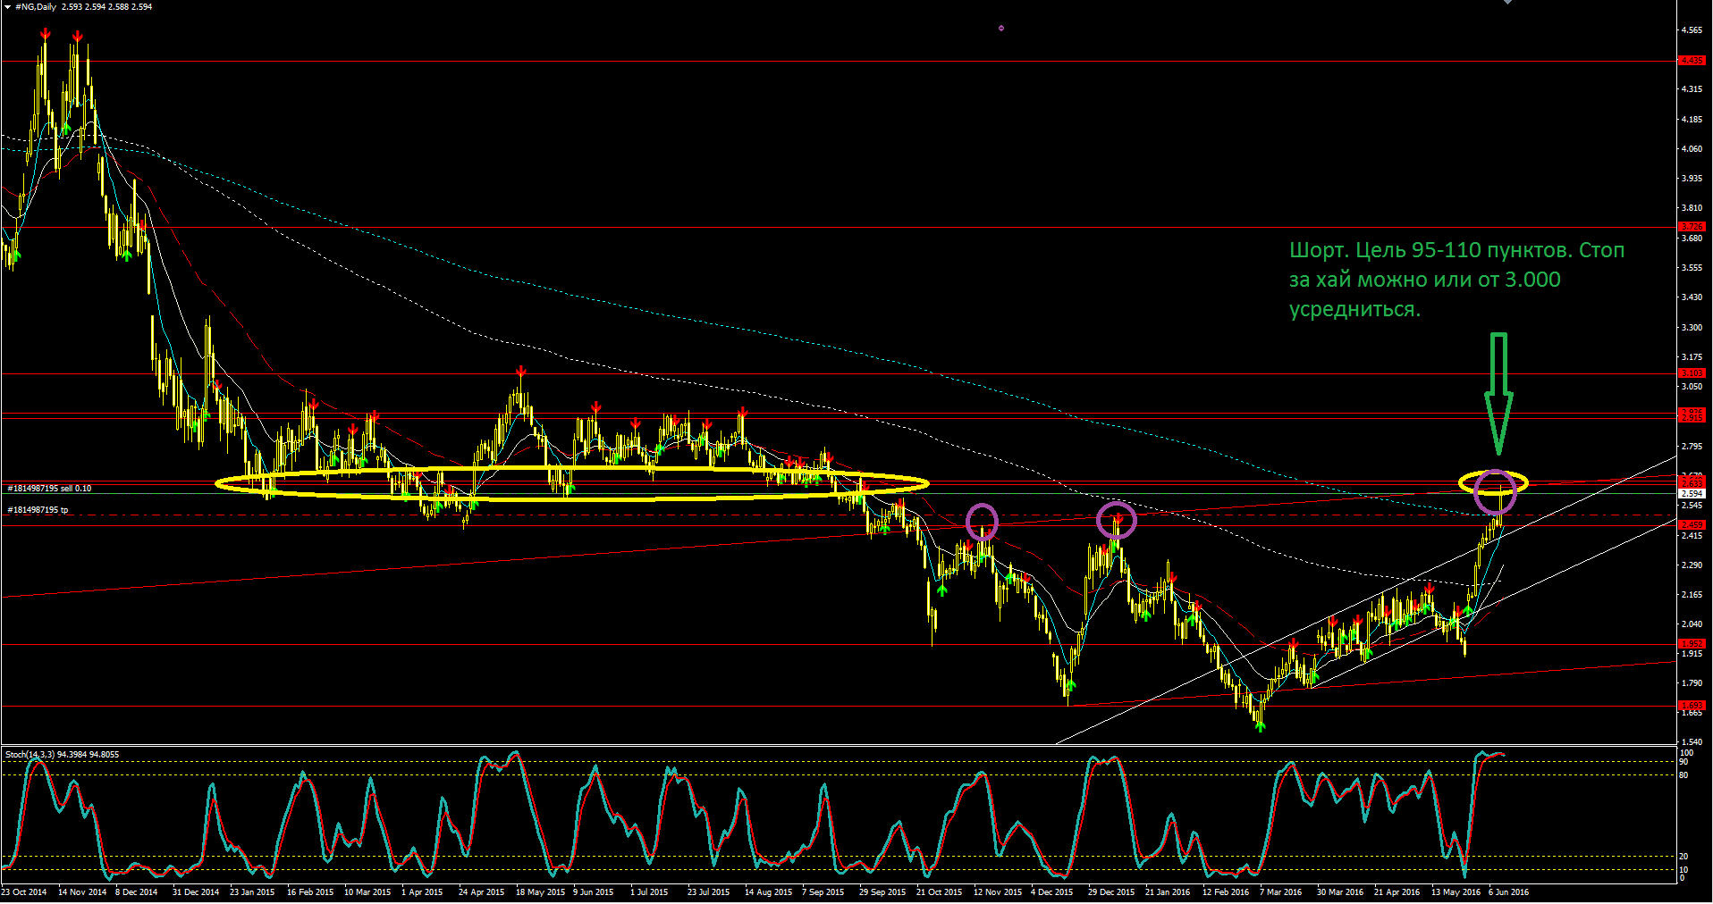Image resolution: width=1713 pixels, height=904 pixels.
Task: Click date label 31 Dec 2014
Action: (196, 892)
